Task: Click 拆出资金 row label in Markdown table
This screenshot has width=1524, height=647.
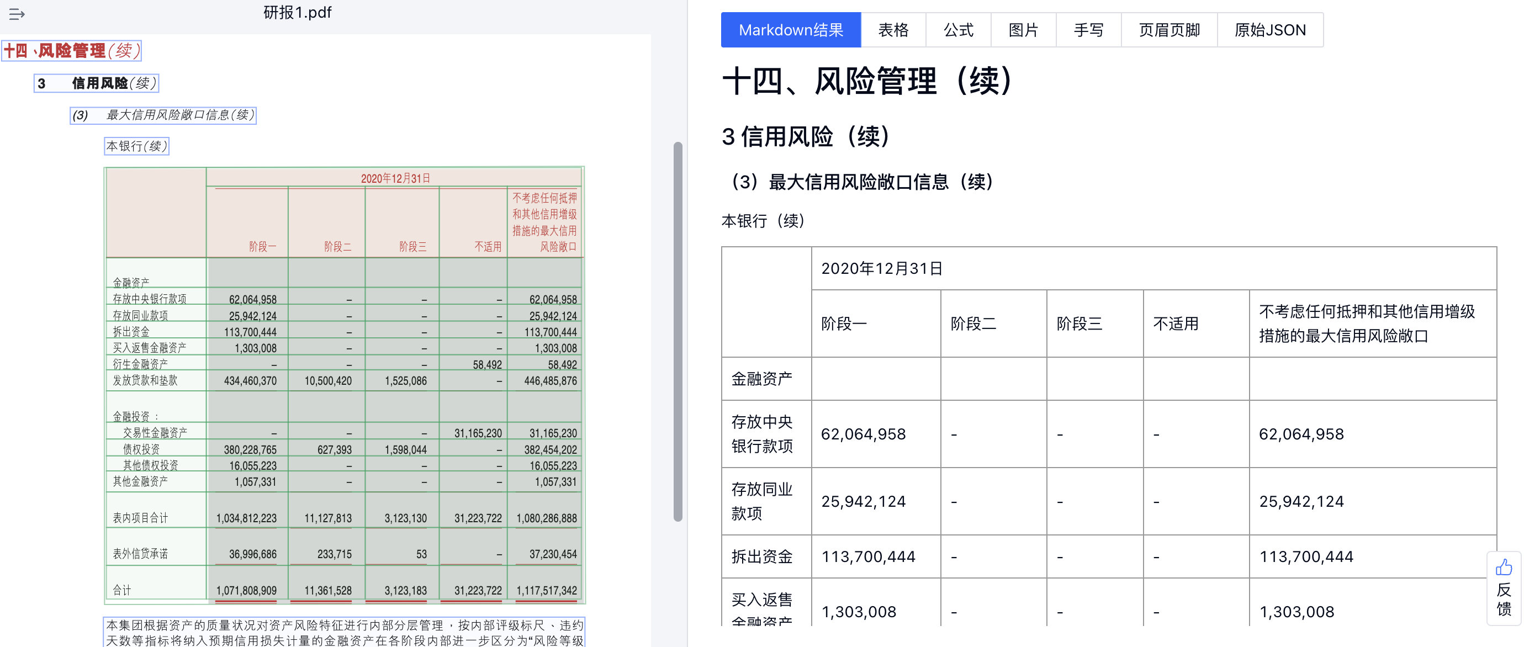Action: pos(761,556)
